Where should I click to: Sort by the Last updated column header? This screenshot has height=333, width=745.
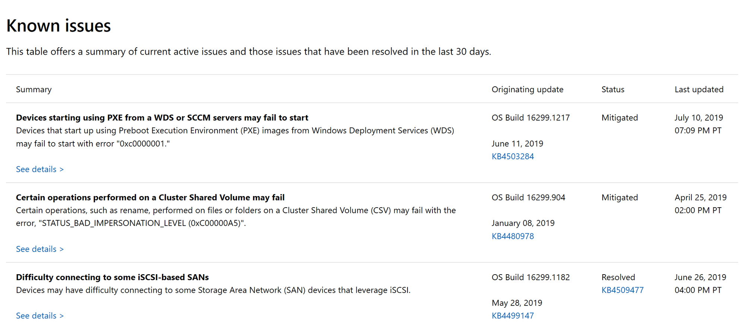pyautogui.click(x=699, y=89)
